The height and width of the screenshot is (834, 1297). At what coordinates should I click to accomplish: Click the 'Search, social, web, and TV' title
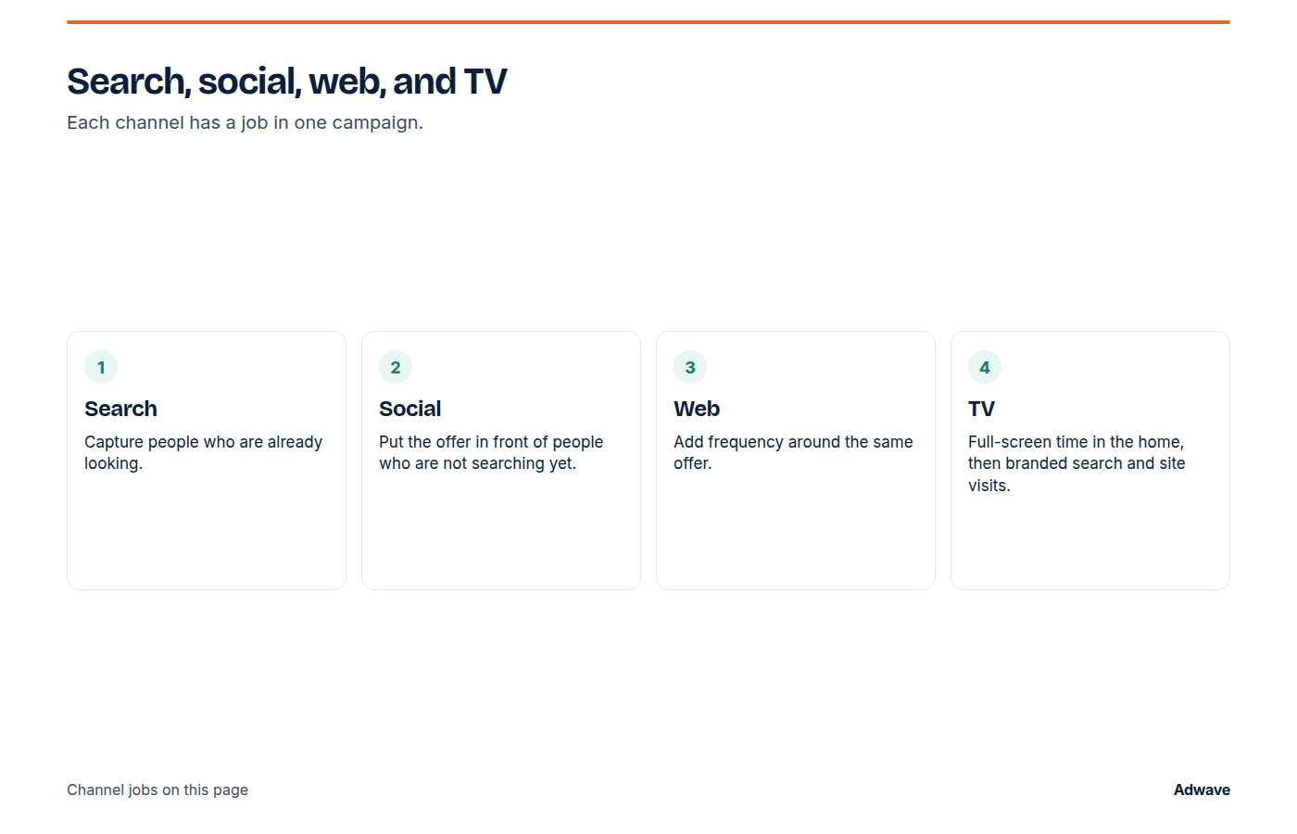tap(286, 82)
